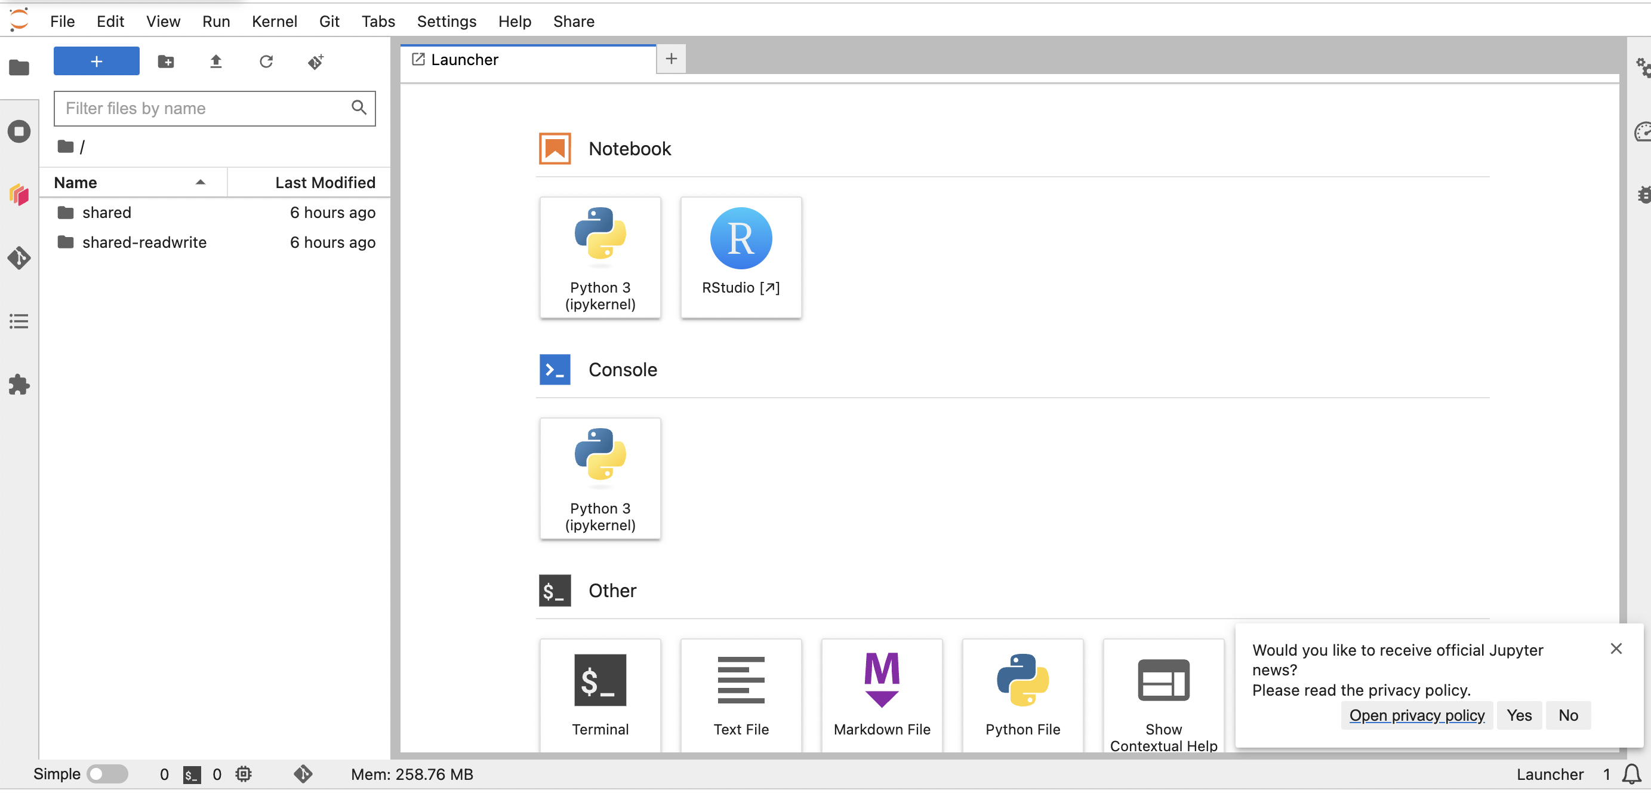Create a new Python File
This screenshot has height=793, width=1651.
pyautogui.click(x=1023, y=695)
